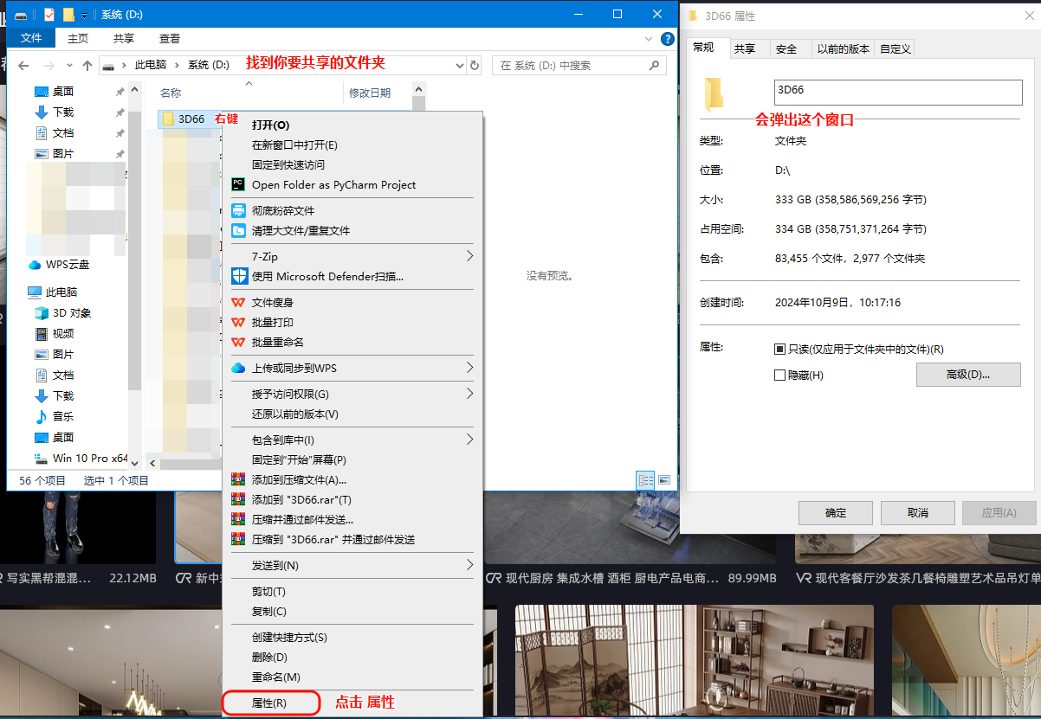Open WPS云盘 in the navigation pane
The width and height of the screenshot is (1041, 719).
67,265
